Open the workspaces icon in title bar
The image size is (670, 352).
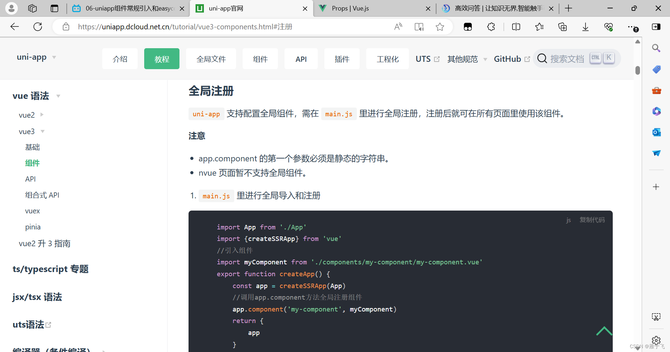click(x=32, y=8)
